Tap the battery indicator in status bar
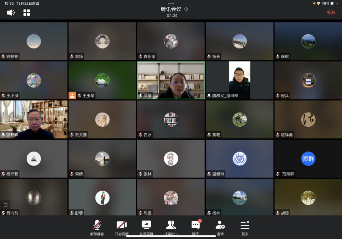This screenshot has height=239, width=342. [334, 3]
